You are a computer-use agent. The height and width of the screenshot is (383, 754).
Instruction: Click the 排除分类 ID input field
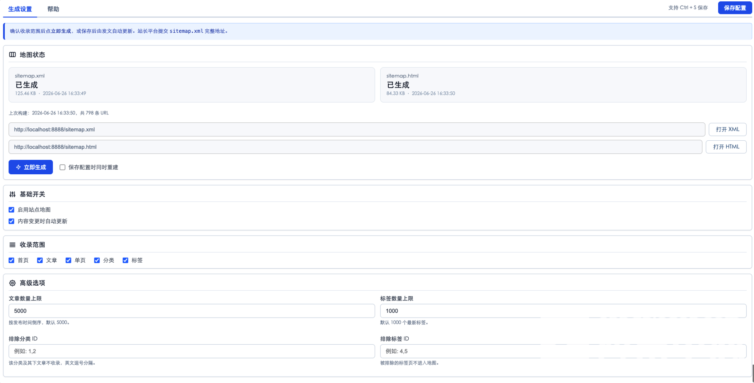tap(192, 351)
